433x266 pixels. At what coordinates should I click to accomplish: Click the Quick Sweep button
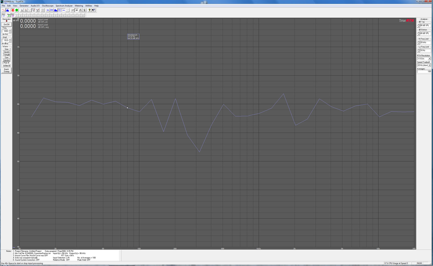coord(6,70)
